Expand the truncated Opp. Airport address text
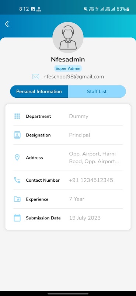 (x=94, y=158)
